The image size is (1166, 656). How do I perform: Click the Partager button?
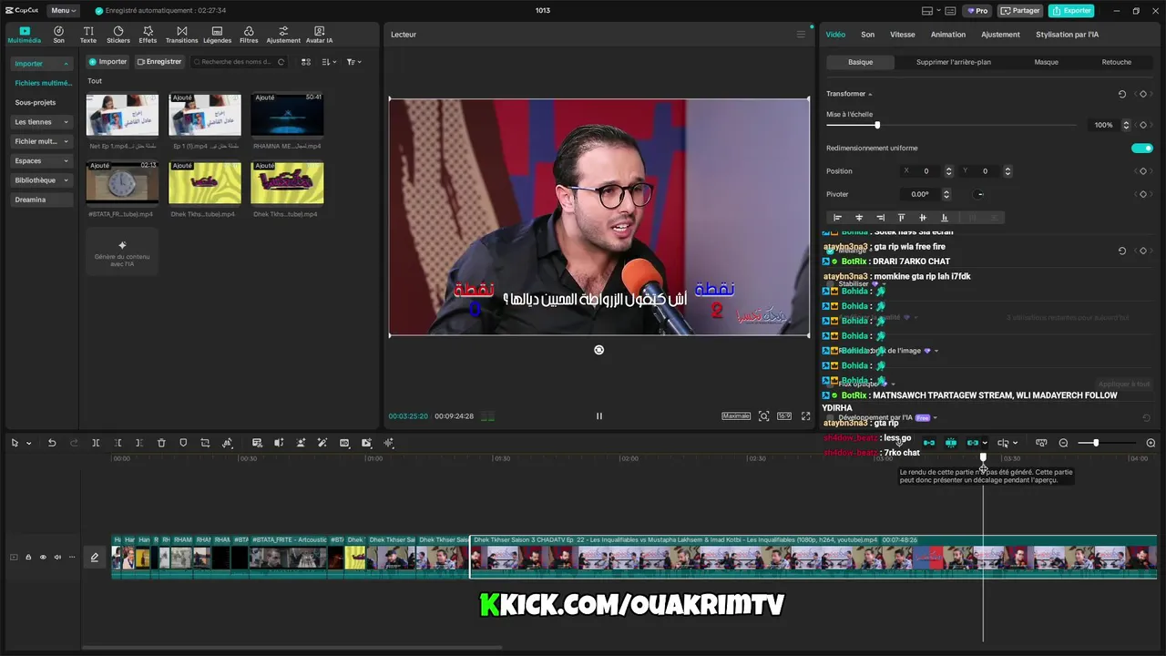[x=1020, y=11]
